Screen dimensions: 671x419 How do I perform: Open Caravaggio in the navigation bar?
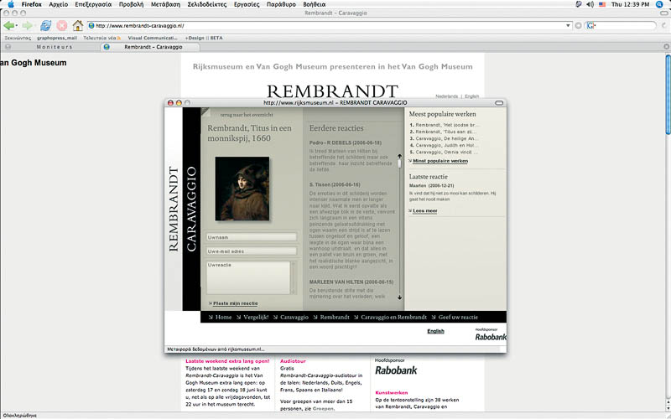(x=294, y=318)
